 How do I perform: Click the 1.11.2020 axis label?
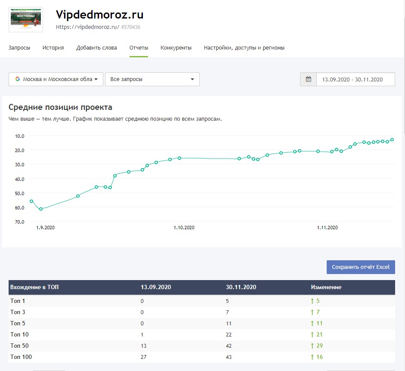point(327,228)
